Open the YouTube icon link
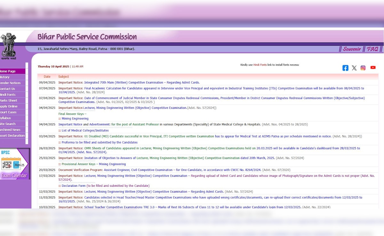Screen dimensions: 384x236 point(373,67)
